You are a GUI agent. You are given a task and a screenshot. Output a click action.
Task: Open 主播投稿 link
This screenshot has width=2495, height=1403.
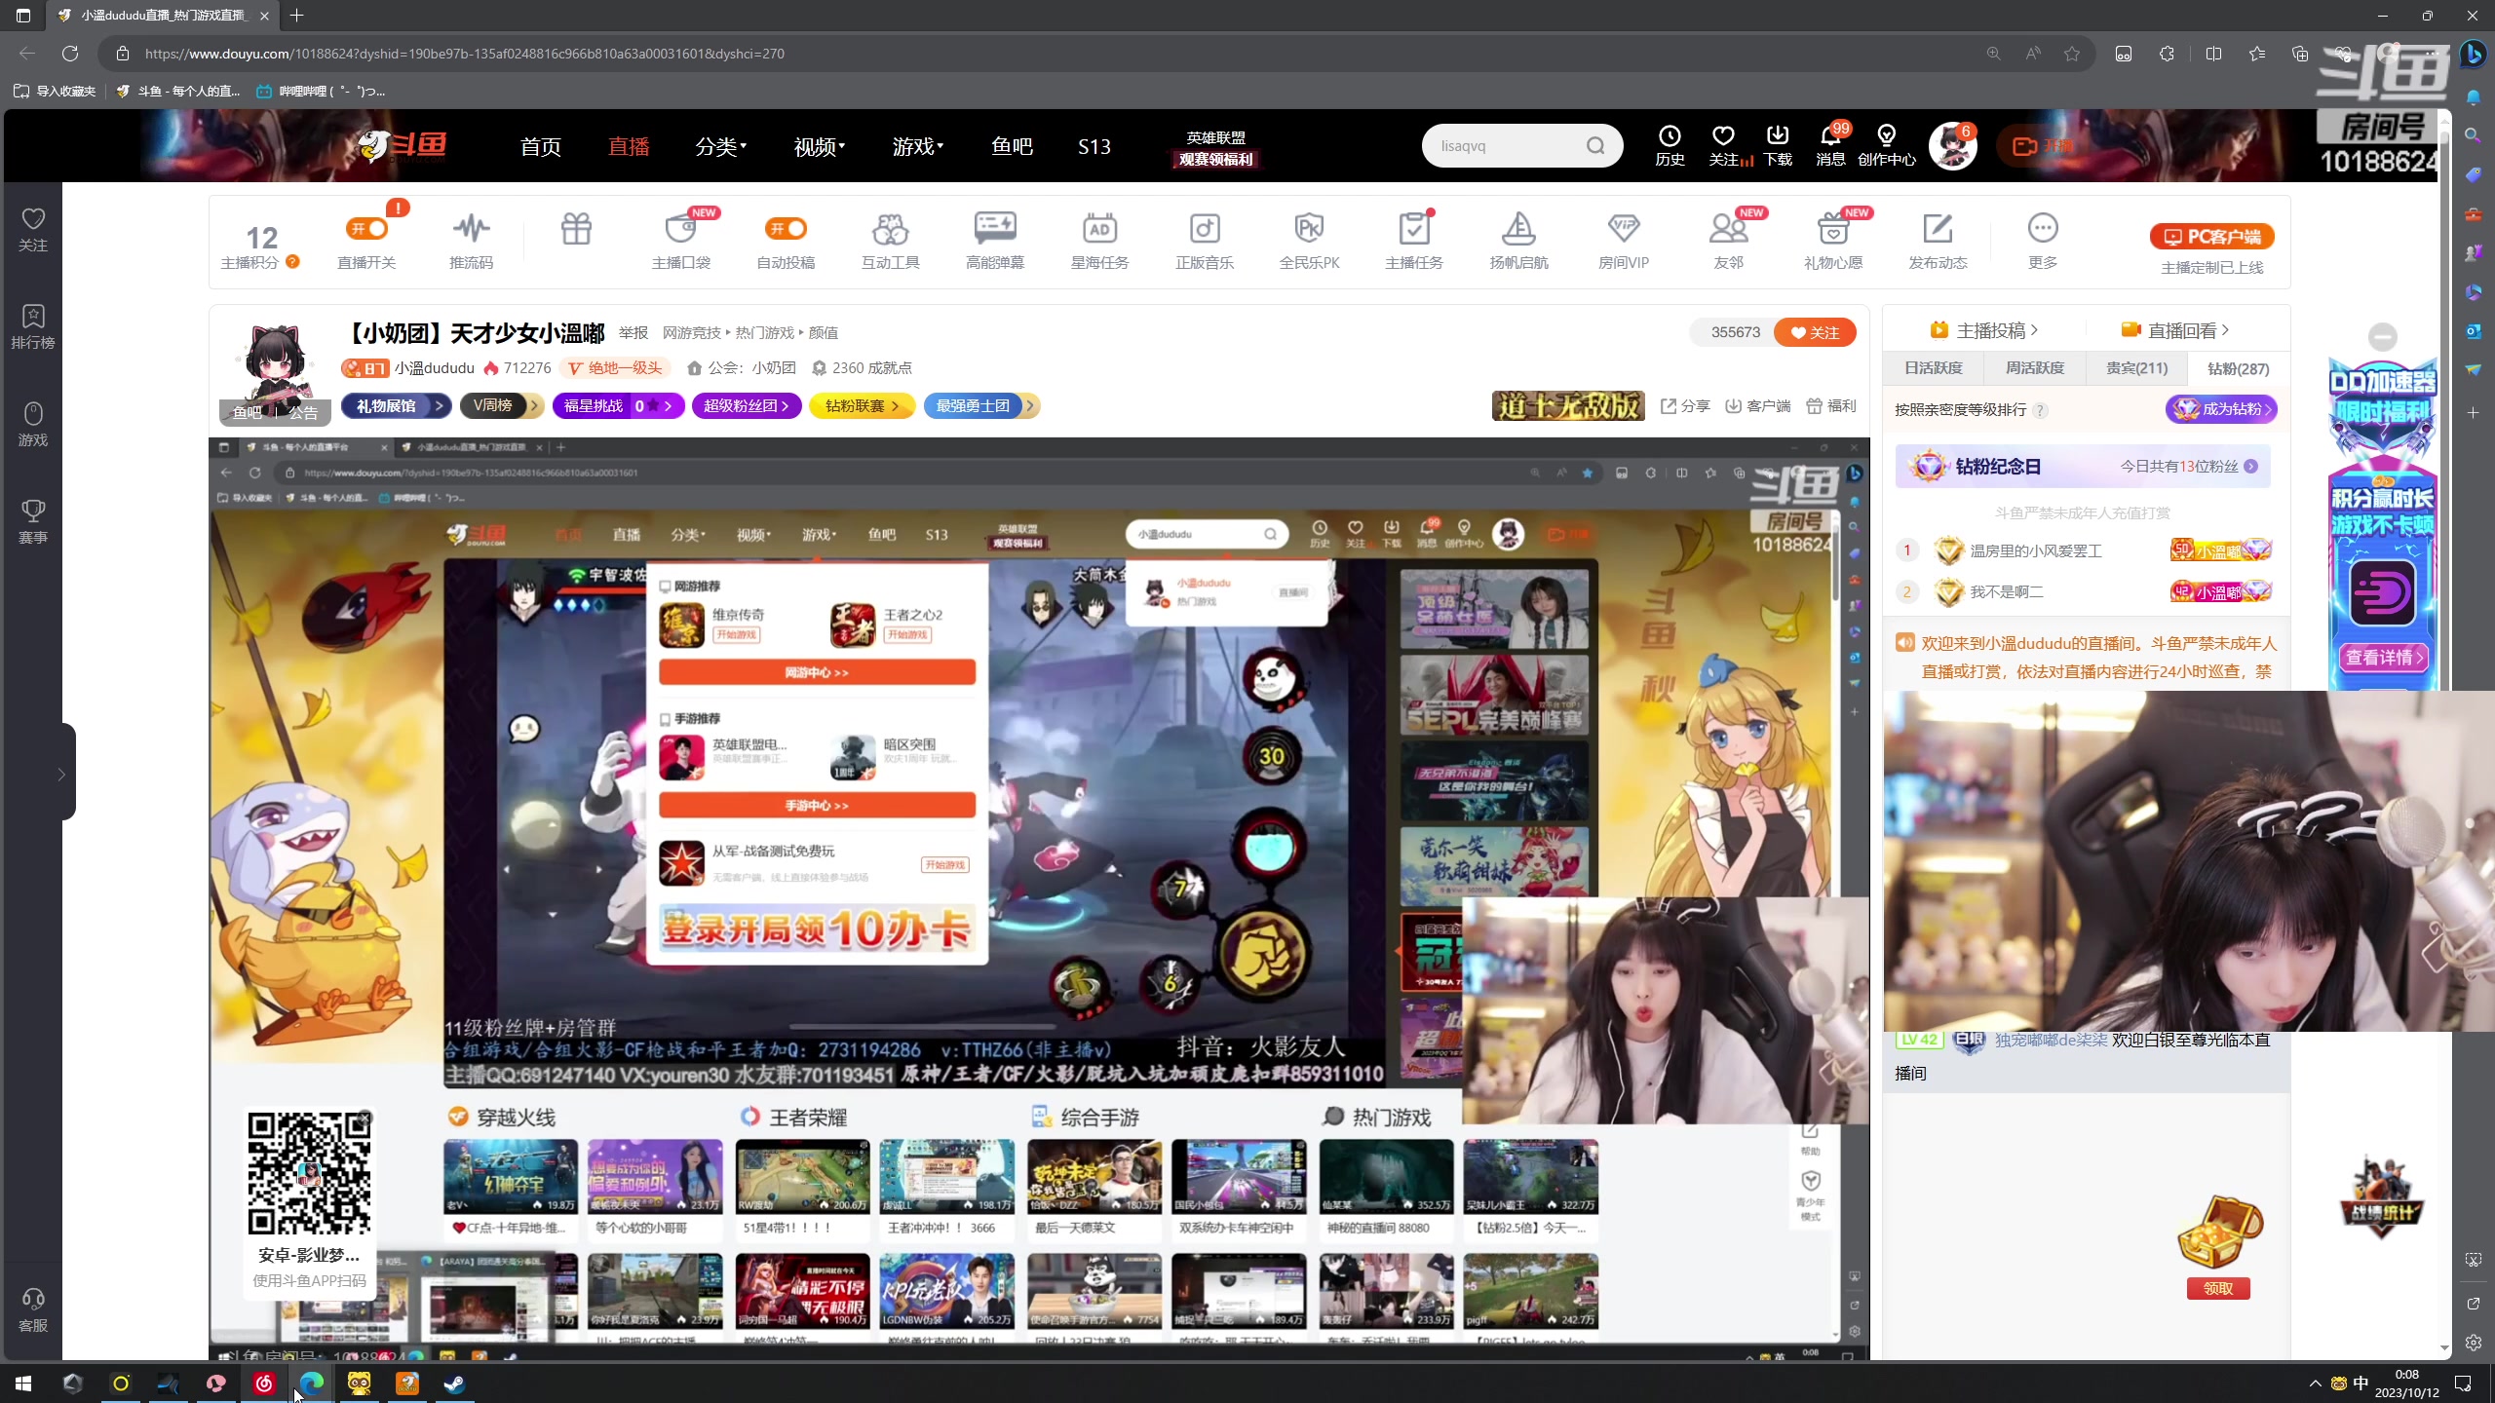coord(1984,331)
